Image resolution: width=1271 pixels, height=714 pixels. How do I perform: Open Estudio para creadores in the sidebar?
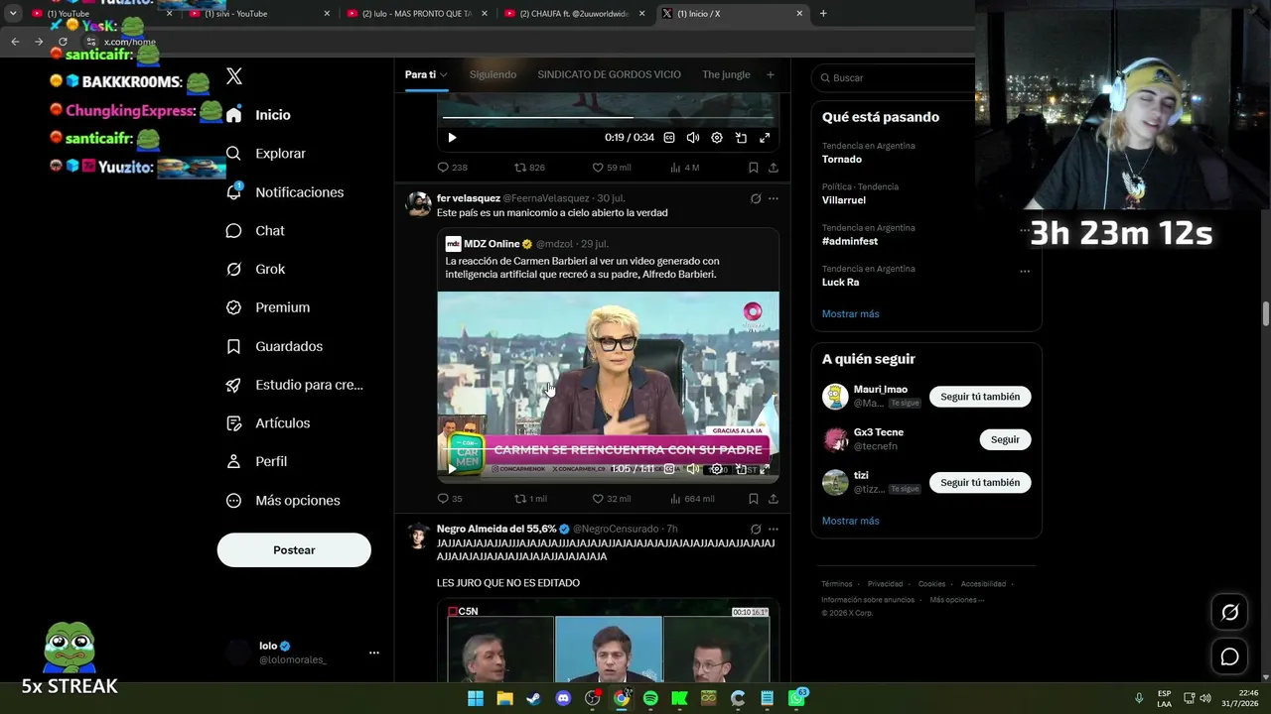coord(294,385)
